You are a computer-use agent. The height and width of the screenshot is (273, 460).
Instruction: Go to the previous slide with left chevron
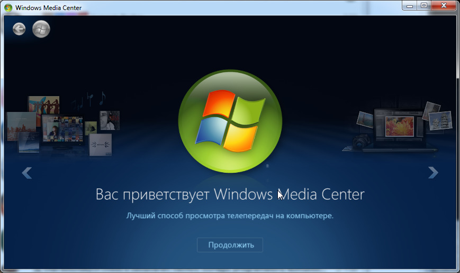(x=26, y=173)
